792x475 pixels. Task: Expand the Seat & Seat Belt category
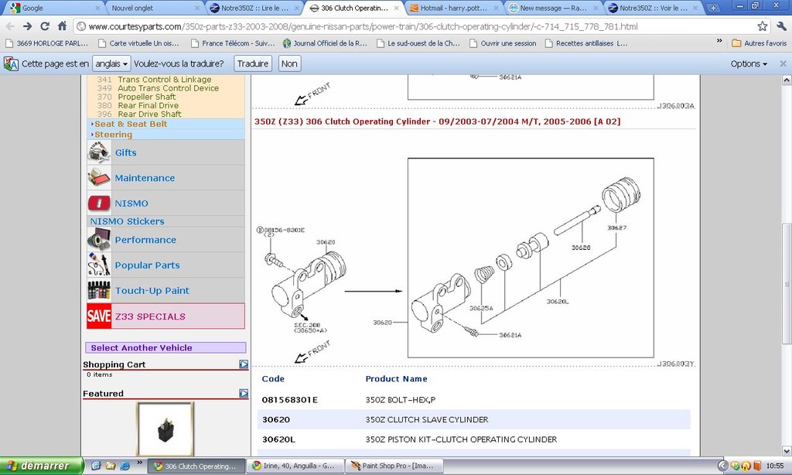pos(130,124)
